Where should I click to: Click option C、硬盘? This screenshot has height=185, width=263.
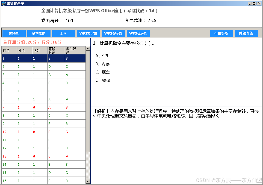(x=102, y=72)
